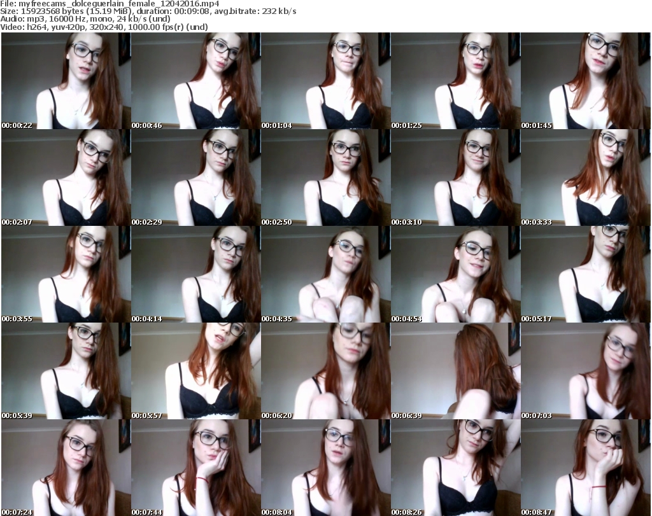The width and height of the screenshot is (652, 516).
Task: Choose the 00:06:39 thumbnail
Action: (x=456, y=371)
